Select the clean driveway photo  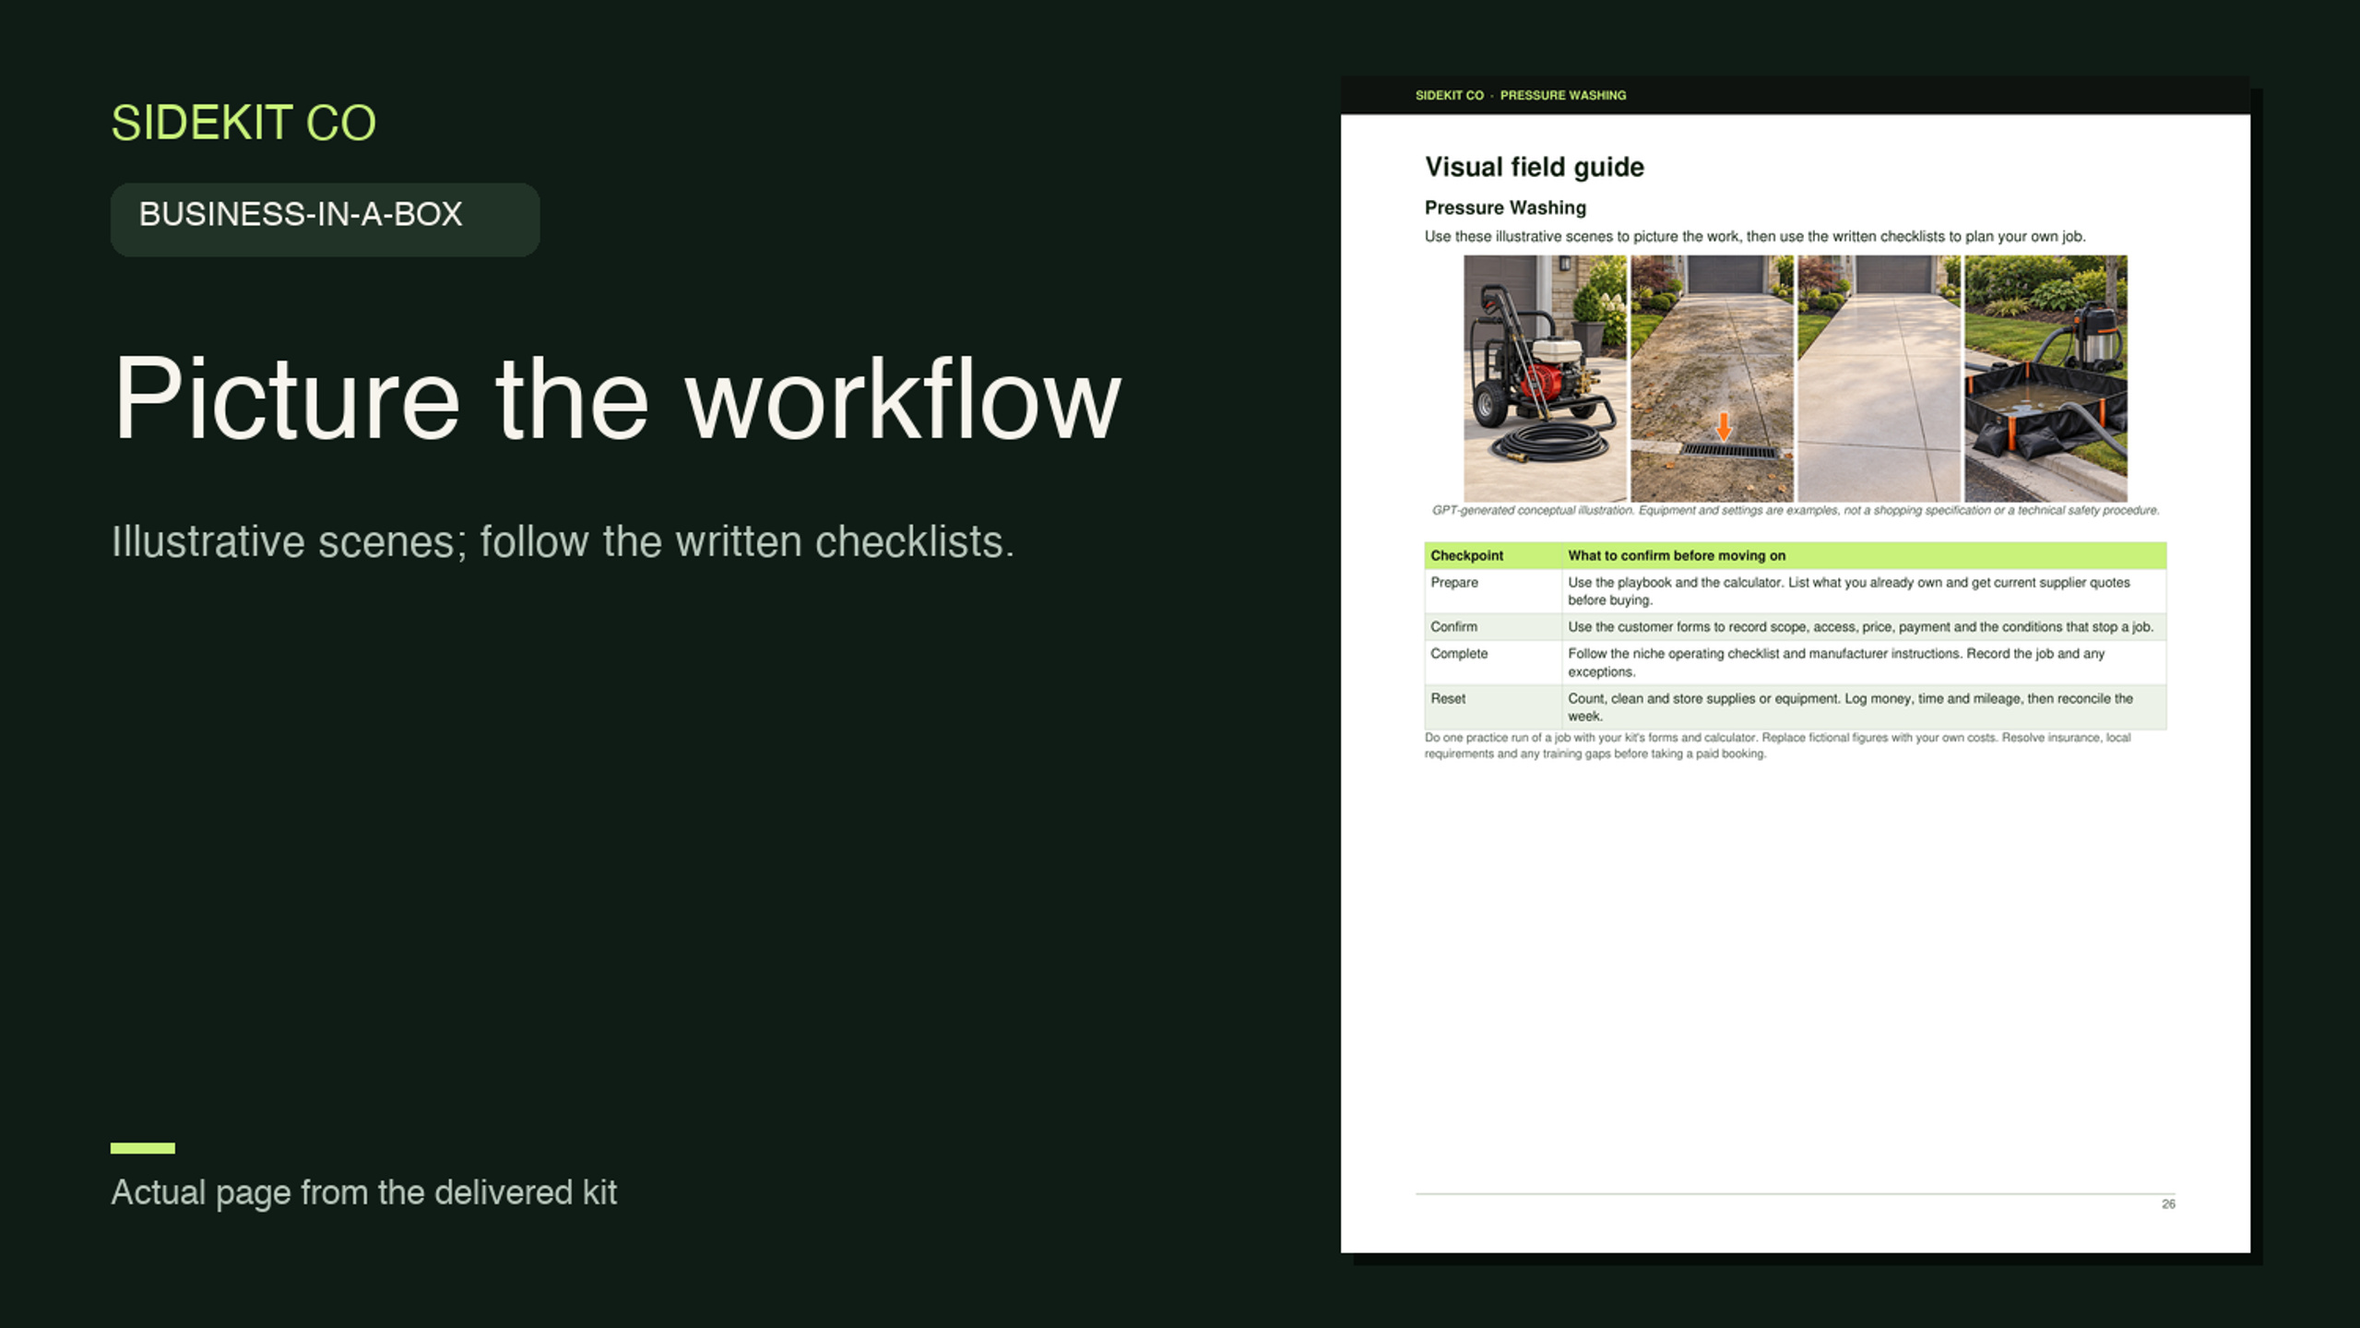coord(1879,378)
